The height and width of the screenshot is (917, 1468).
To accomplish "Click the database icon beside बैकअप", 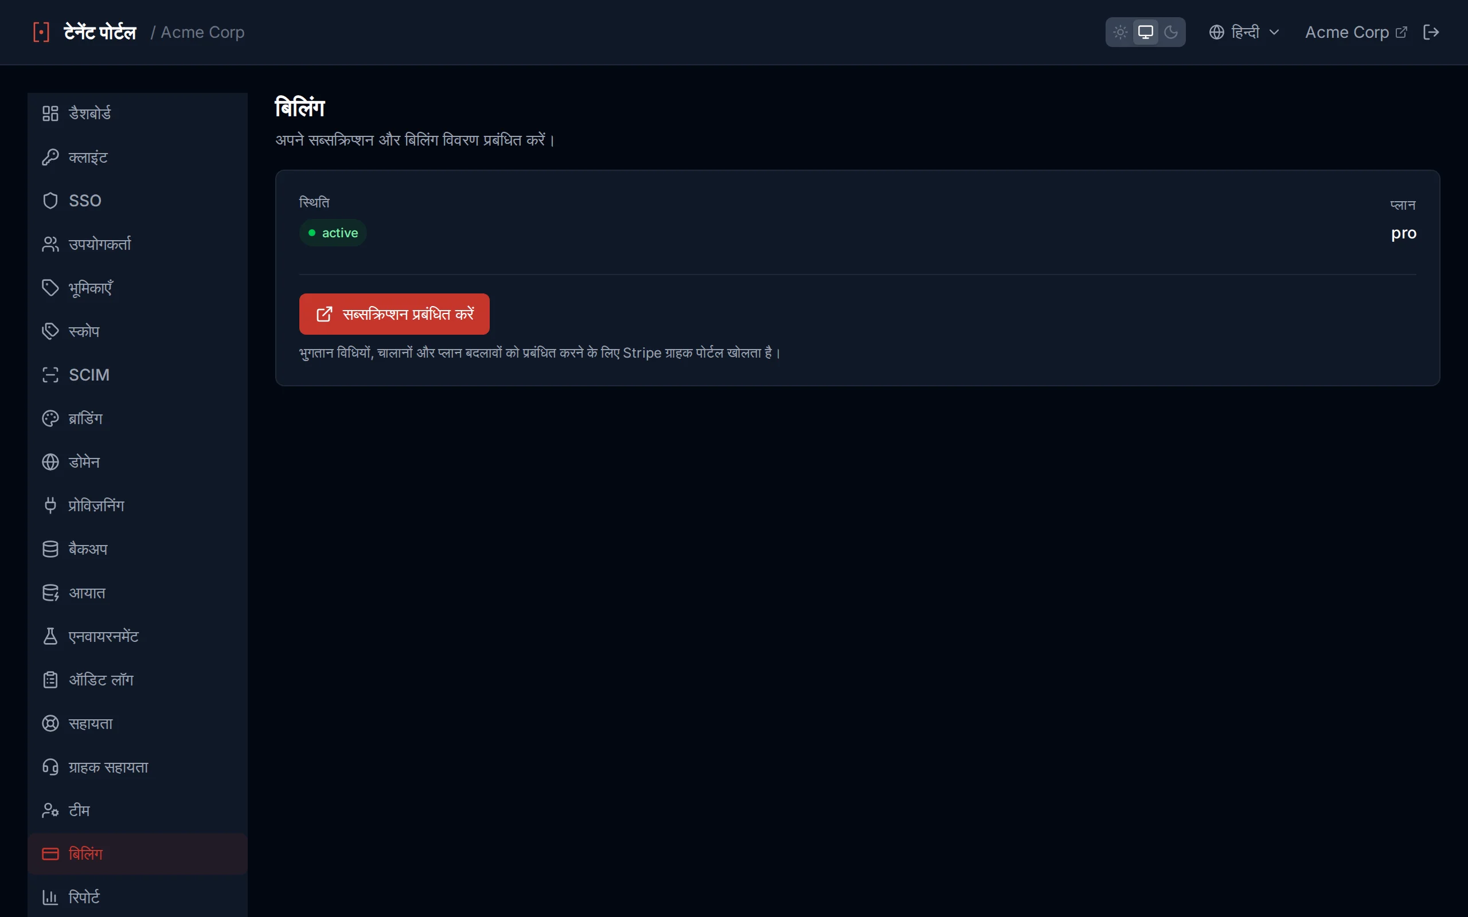I will point(50,549).
